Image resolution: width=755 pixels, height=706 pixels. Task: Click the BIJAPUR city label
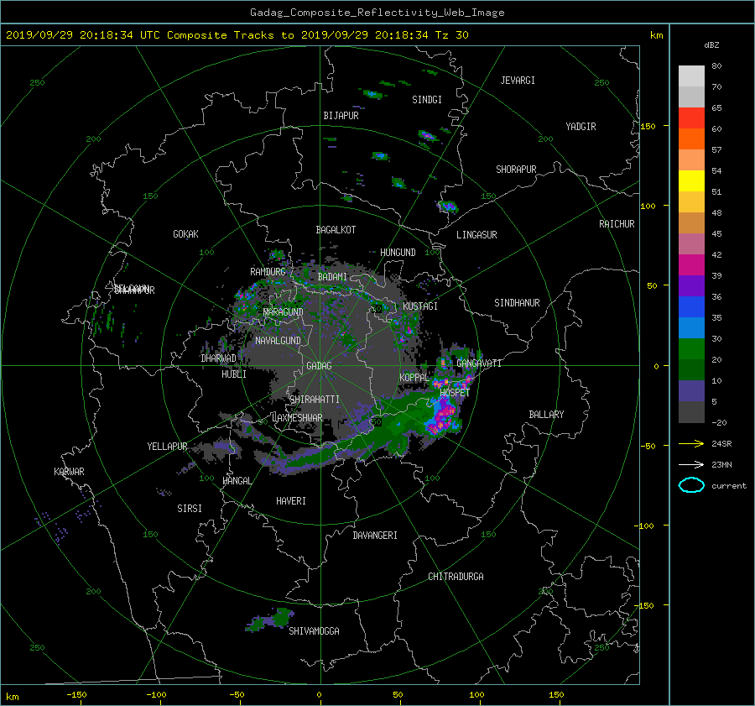click(341, 116)
